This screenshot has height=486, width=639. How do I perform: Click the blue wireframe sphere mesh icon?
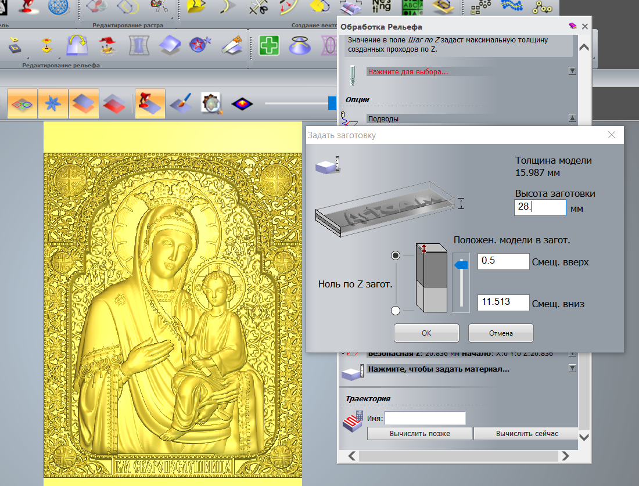[x=59, y=6]
